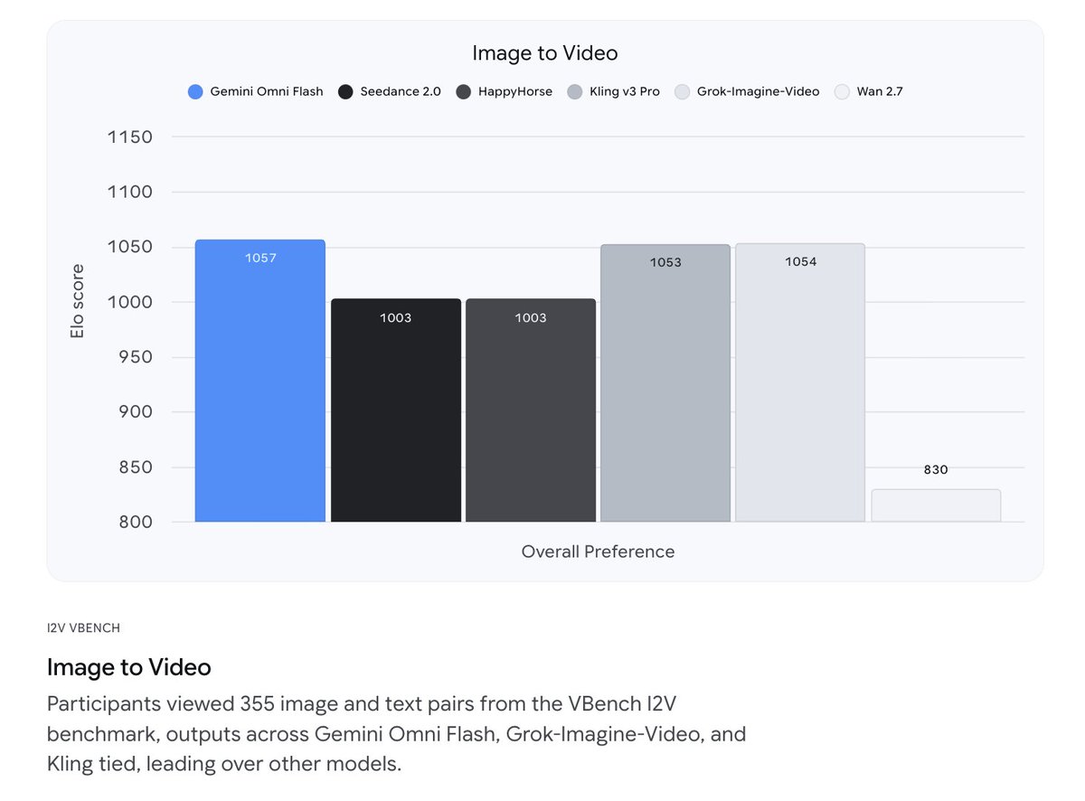Click the Overall Preference axis label
This screenshot has height=801, width=1085.
(598, 551)
